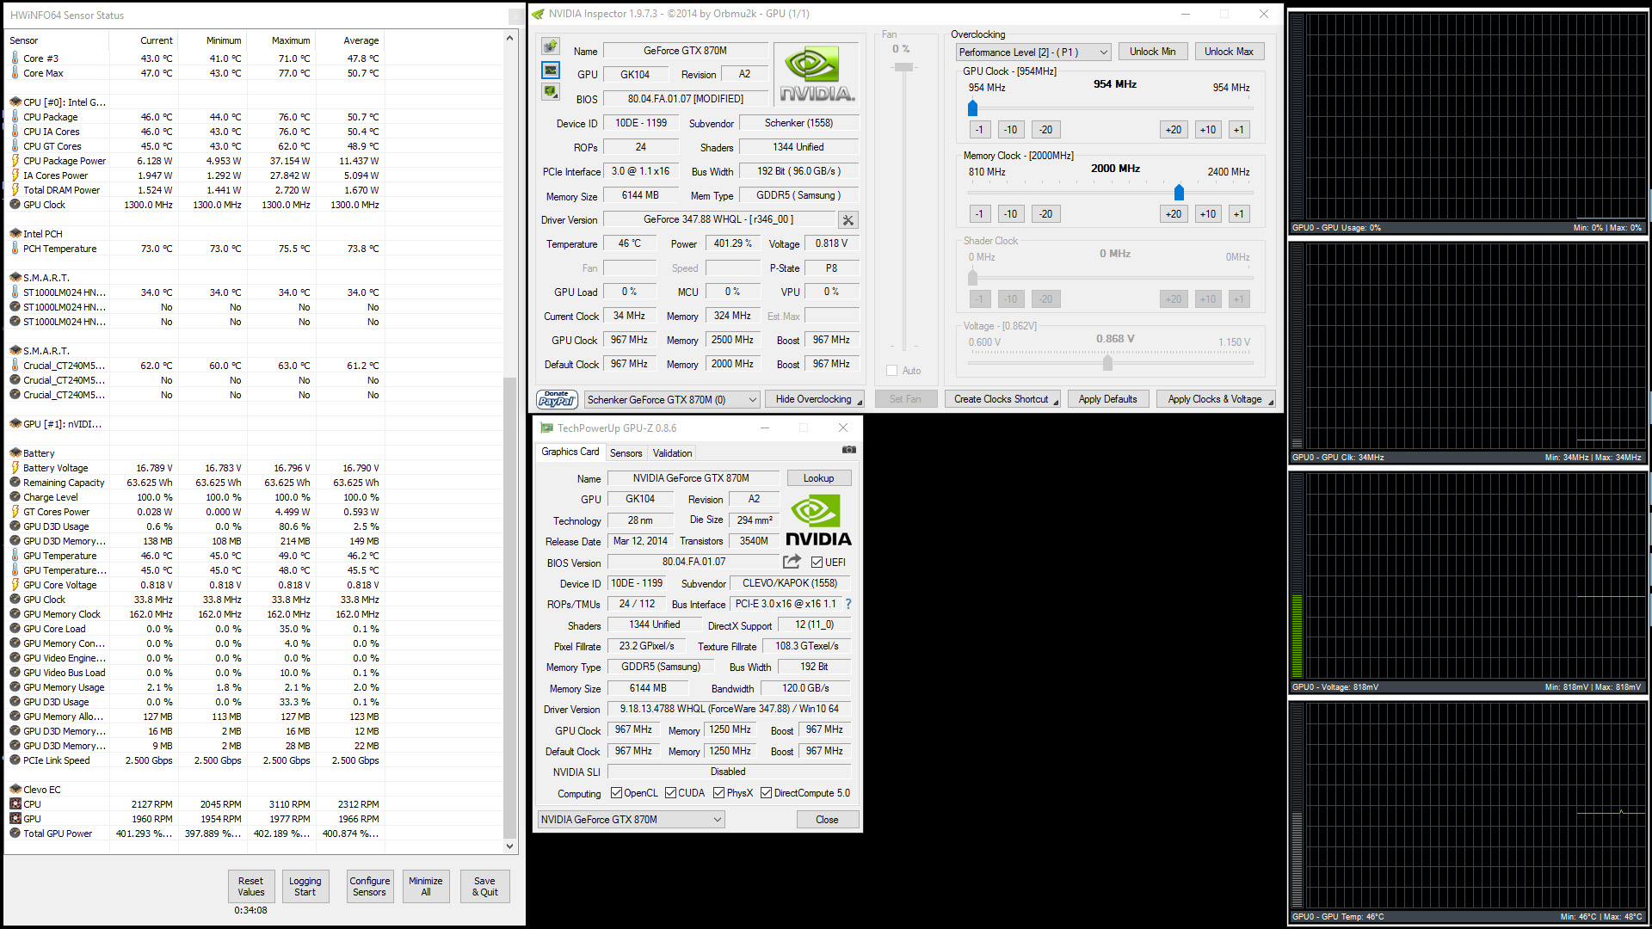Switch to the Validation tab

pyautogui.click(x=672, y=453)
